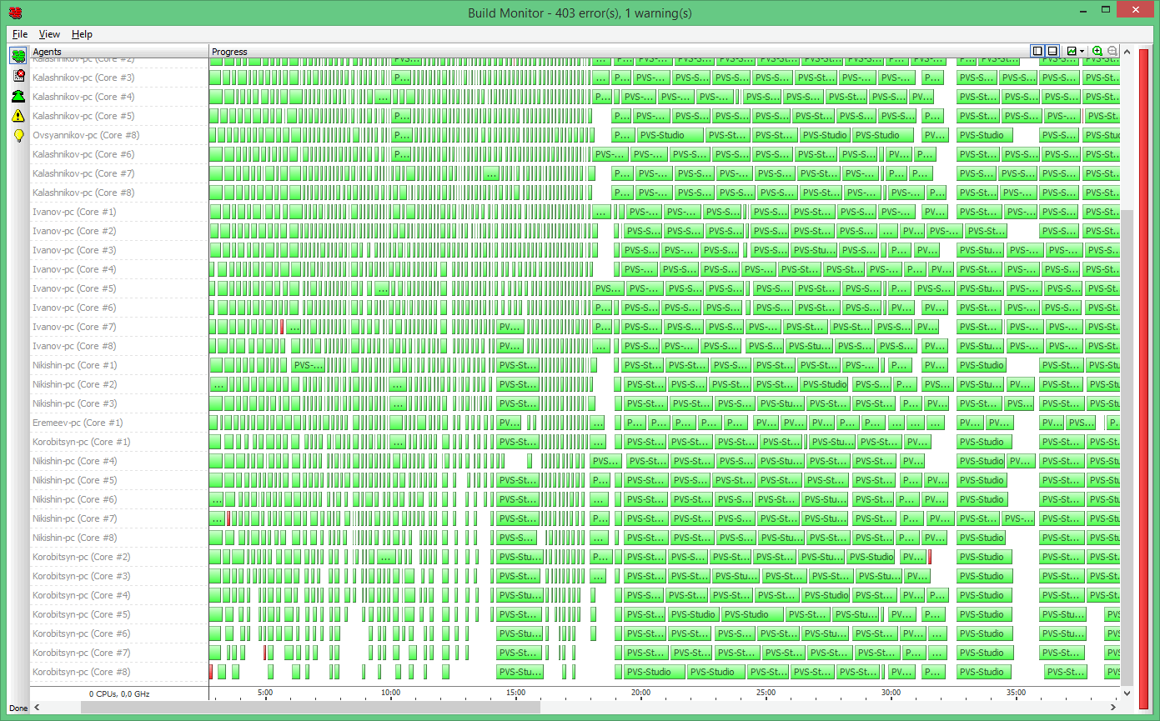Screen dimensions: 1160x721
Task: Select agent Ivanov-pc (Core #5)
Action: click(x=74, y=288)
